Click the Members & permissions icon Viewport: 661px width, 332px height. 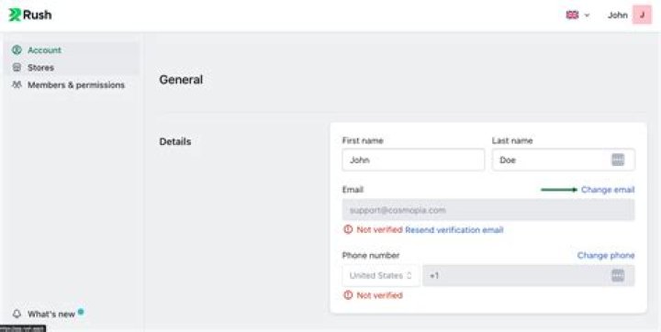click(17, 84)
